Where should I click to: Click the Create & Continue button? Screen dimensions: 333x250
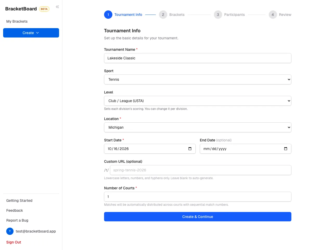pyautogui.click(x=198, y=217)
